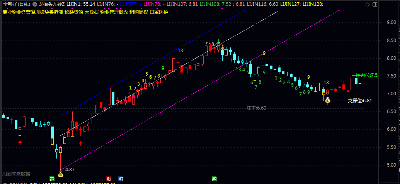The width and height of the screenshot is (400, 184).
Task: Open the 大数据 concept tag
Action: point(91,12)
